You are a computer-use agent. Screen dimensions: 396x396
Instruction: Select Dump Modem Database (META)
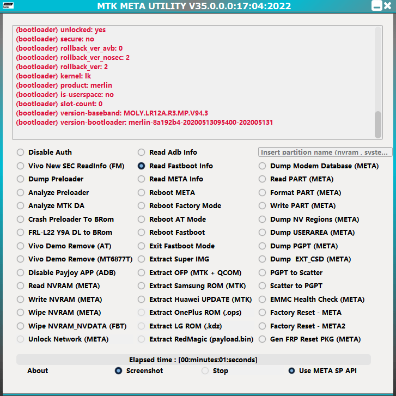263,166
